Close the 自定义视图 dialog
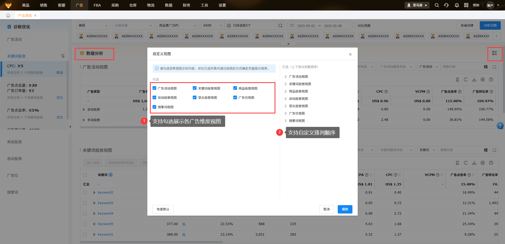The width and height of the screenshot is (505, 244). [350, 54]
